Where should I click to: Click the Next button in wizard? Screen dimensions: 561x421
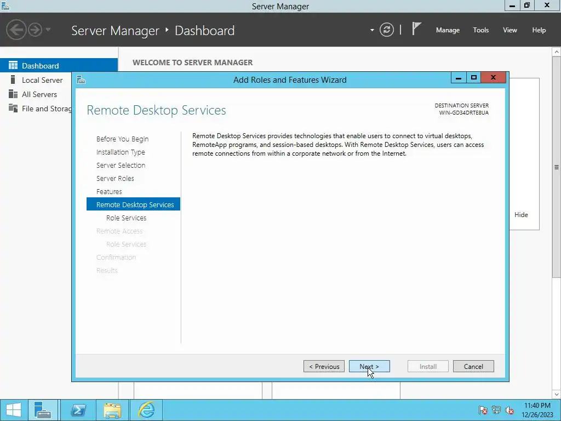tap(369, 366)
